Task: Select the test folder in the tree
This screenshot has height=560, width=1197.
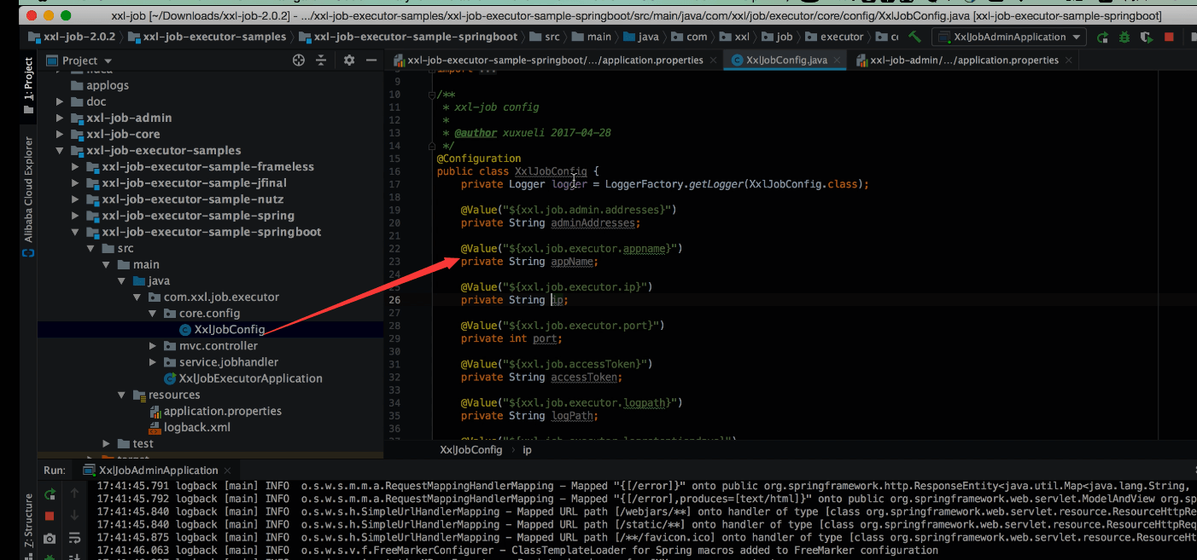Action: [135, 443]
